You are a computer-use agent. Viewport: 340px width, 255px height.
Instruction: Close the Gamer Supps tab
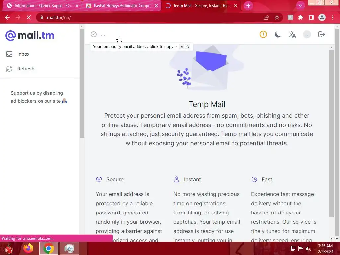tap(77, 6)
